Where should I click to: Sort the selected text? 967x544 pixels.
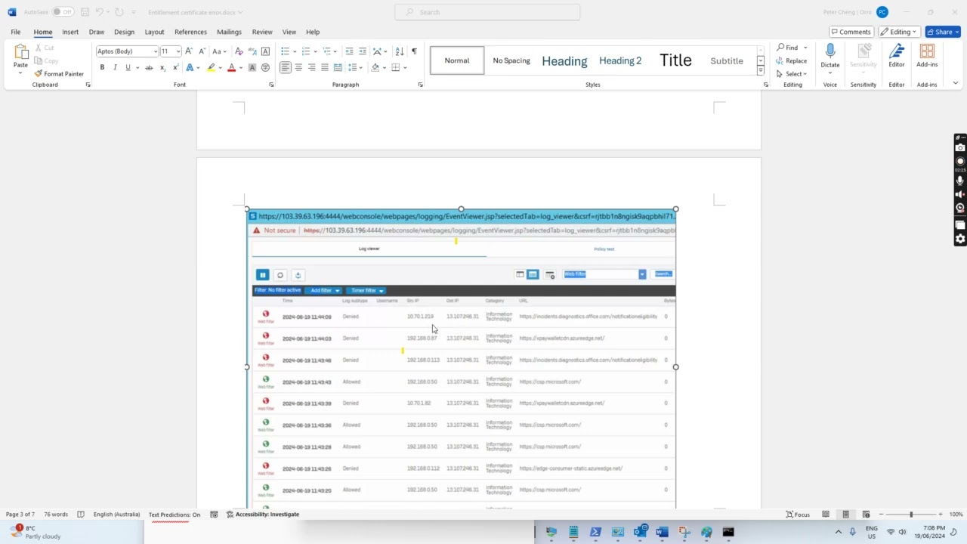click(399, 51)
